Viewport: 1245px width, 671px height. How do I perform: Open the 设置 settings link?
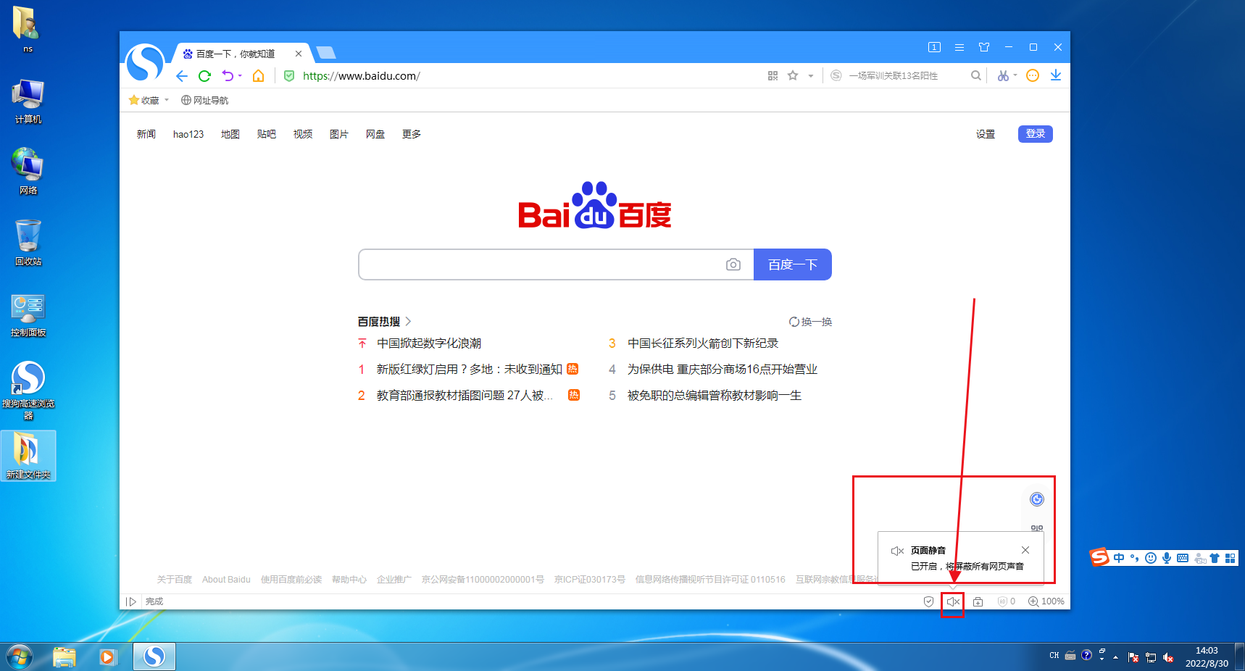point(986,134)
